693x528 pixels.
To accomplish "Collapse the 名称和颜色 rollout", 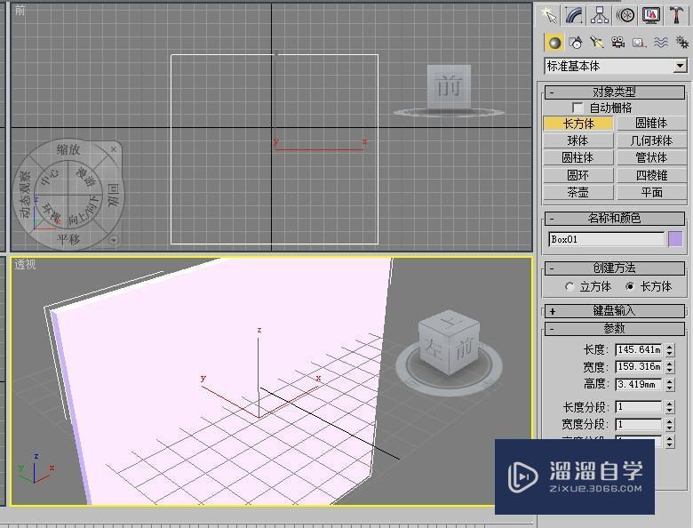I will [x=614, y=218].
